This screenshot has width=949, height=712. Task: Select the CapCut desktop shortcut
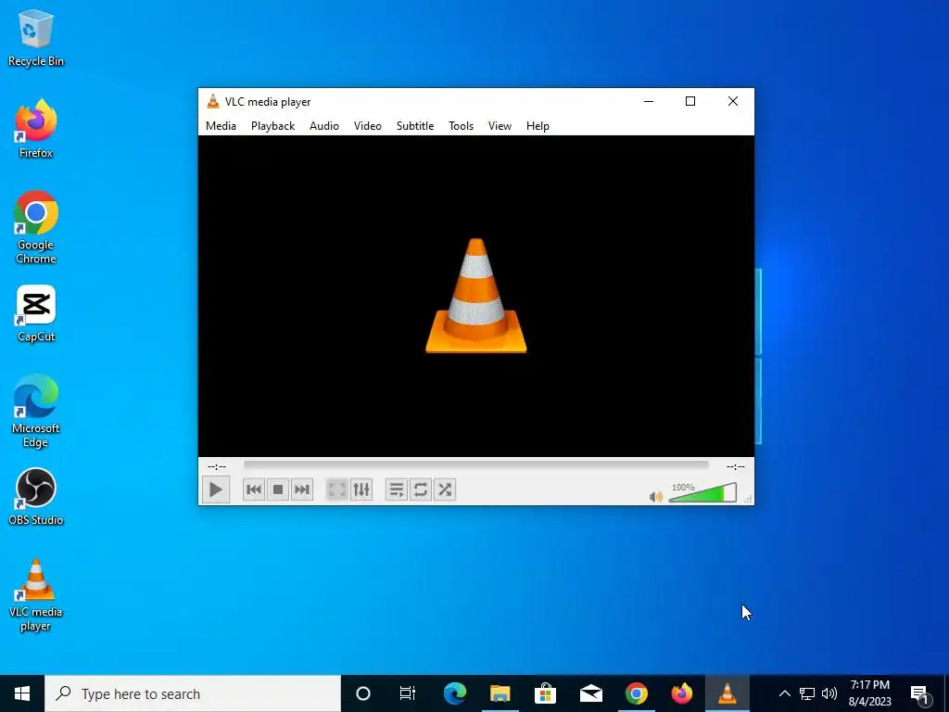[x=36, y=313]
